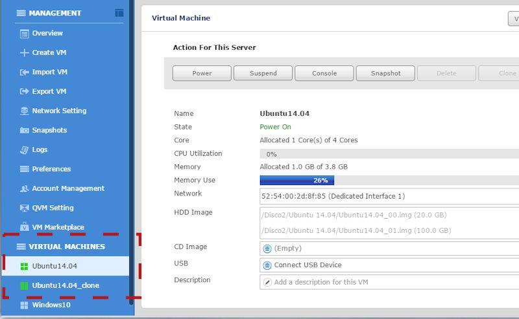Click the Management panel layout icon
The image size is (519, 319).
point(119,13)
